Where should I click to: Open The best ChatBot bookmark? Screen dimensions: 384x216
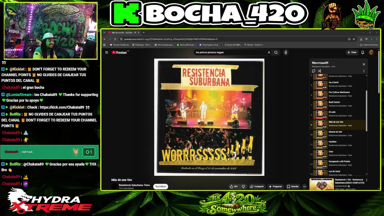click(x=120, y=45)
